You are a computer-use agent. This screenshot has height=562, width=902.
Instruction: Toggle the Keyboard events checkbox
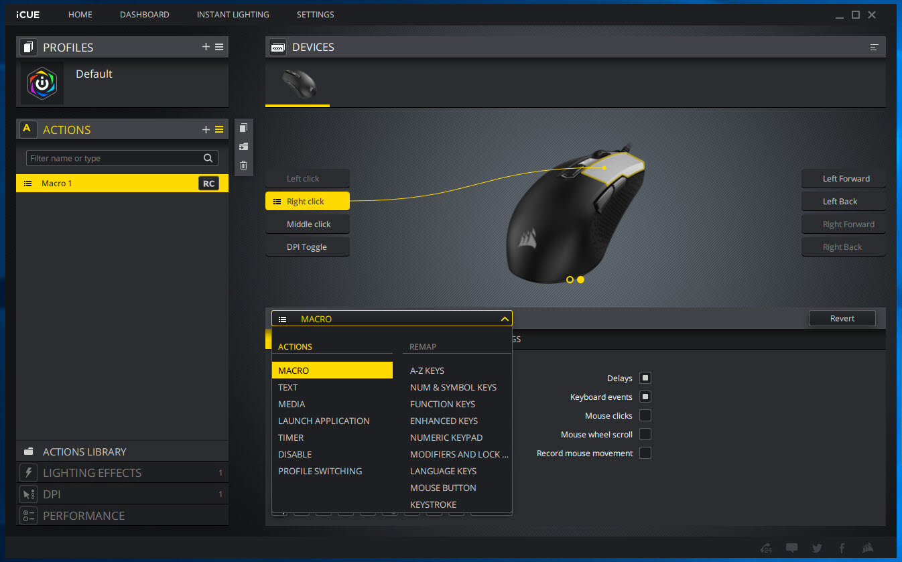[x=645, y=397]
